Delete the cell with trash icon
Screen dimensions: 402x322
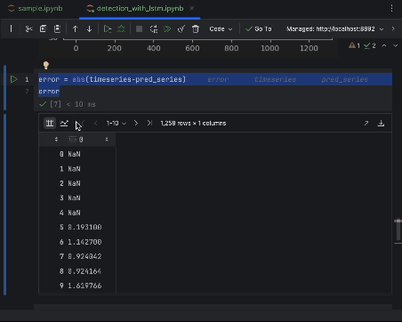coord(196,28)
